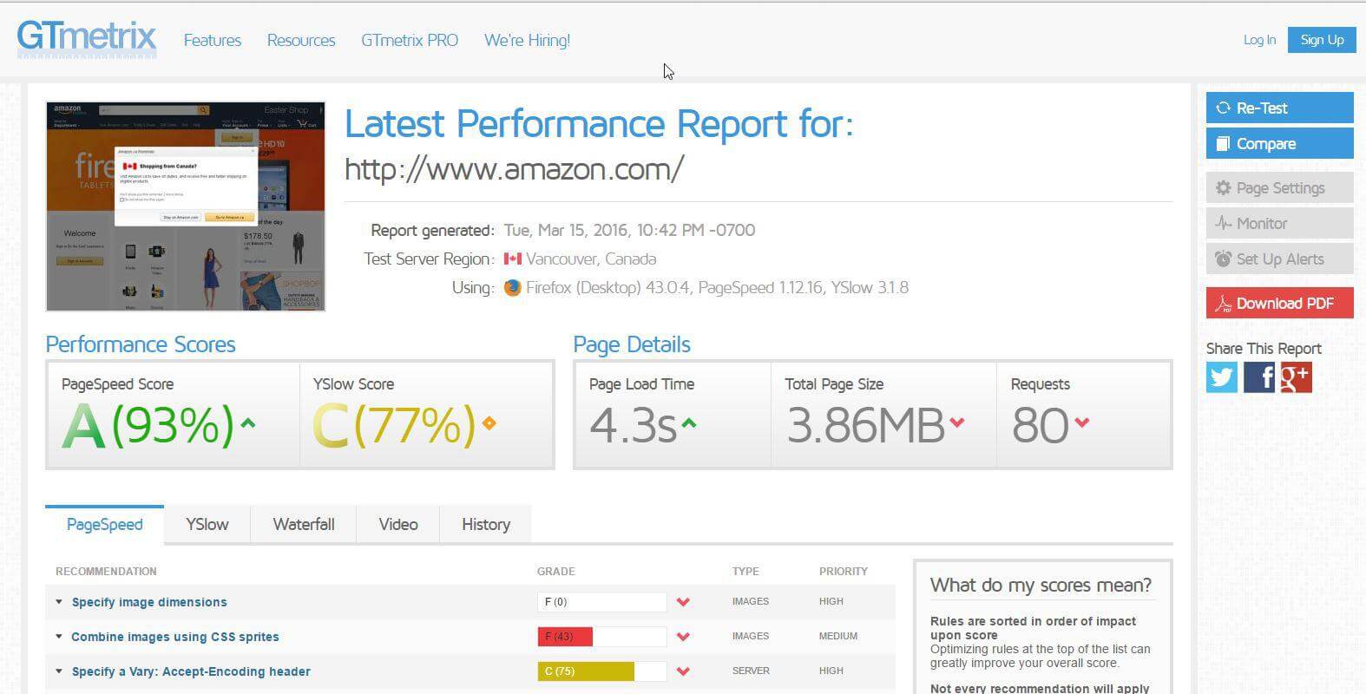Screen dimensions: 1366x694
Task: Click the Compare button
Action: coord(1279,144)
